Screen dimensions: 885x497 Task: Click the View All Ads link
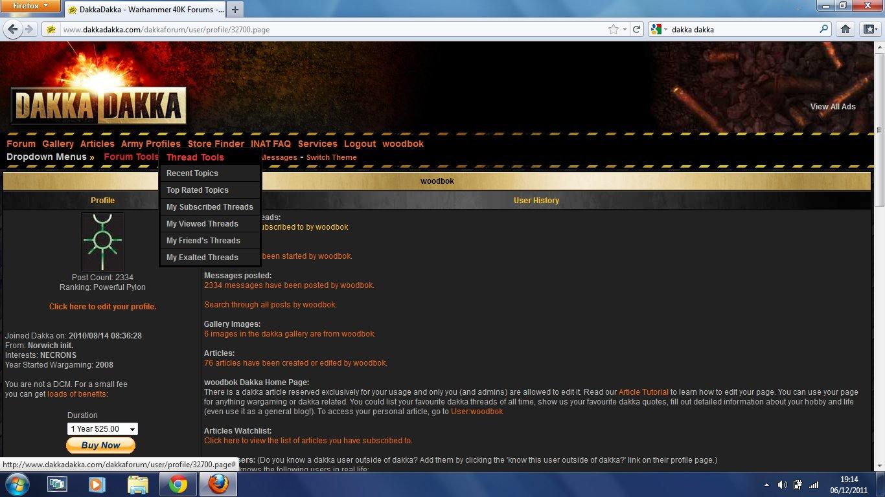[833, 107]
